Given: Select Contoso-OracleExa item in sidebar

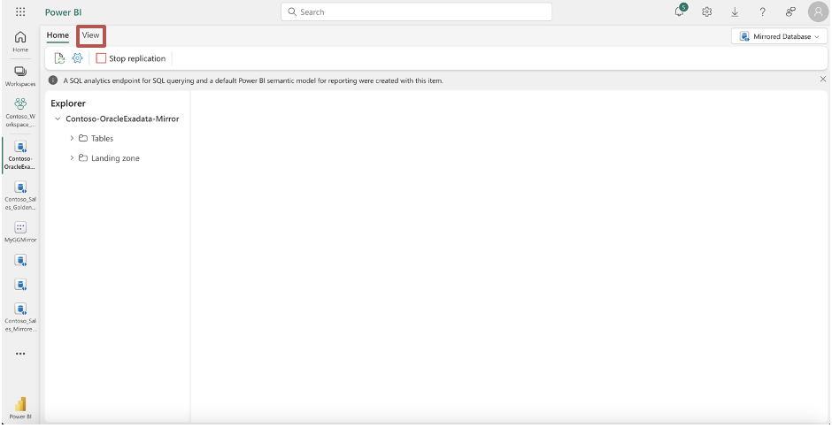Looking at the screenshot, I should 20,156.
